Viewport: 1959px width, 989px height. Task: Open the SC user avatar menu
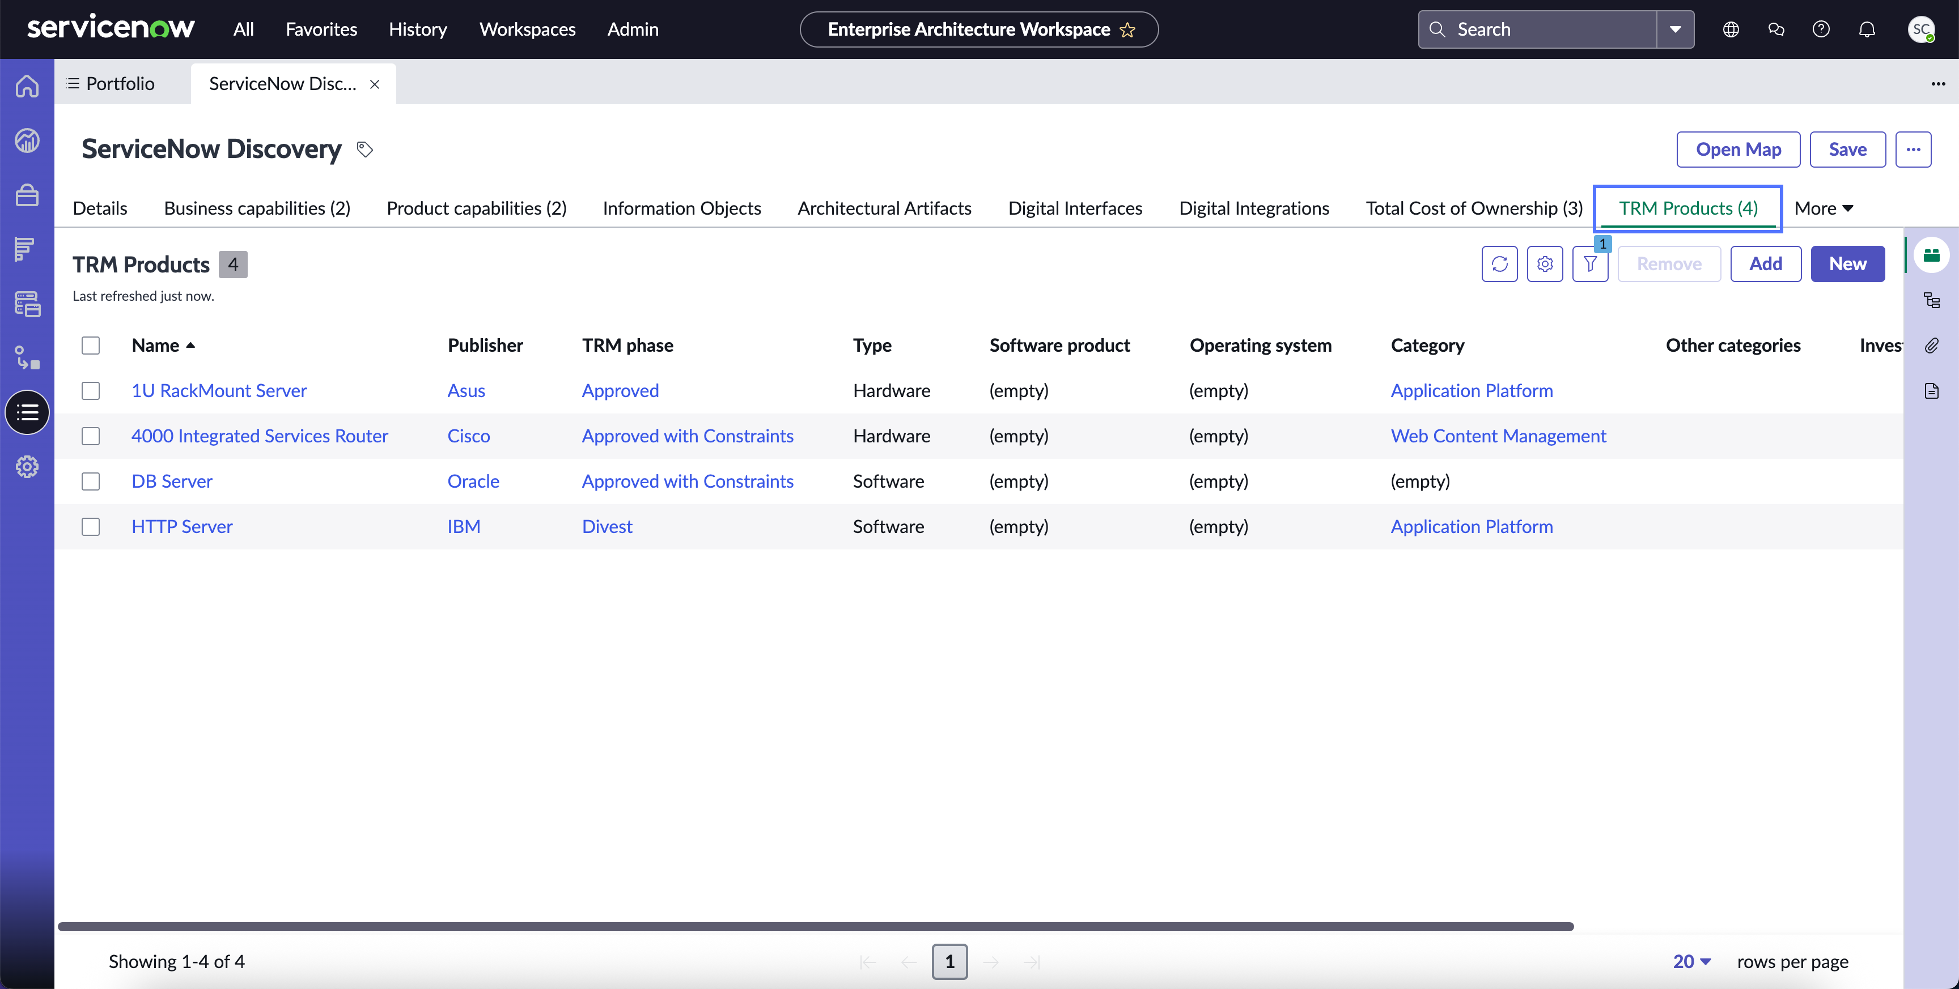(1921, 29)
